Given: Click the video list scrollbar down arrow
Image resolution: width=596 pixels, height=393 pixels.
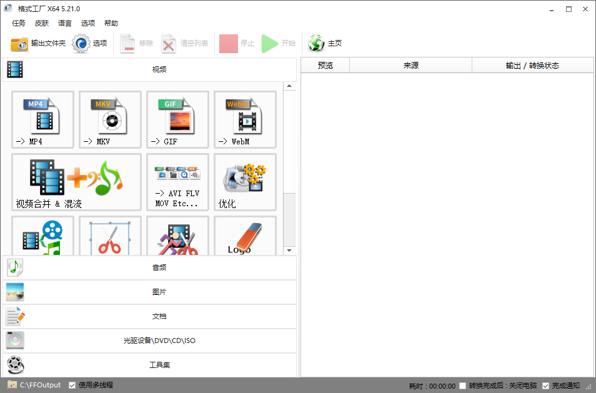Looking at the screenshot, I should pyautogui.click(x=289, y=251).
